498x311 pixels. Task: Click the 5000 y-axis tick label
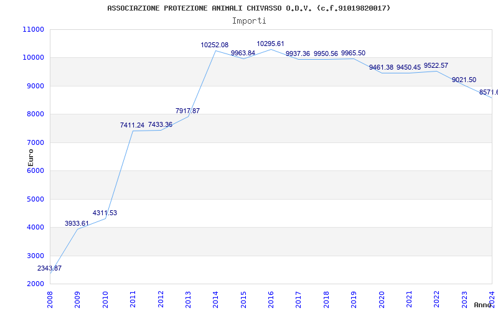[35, 199]
